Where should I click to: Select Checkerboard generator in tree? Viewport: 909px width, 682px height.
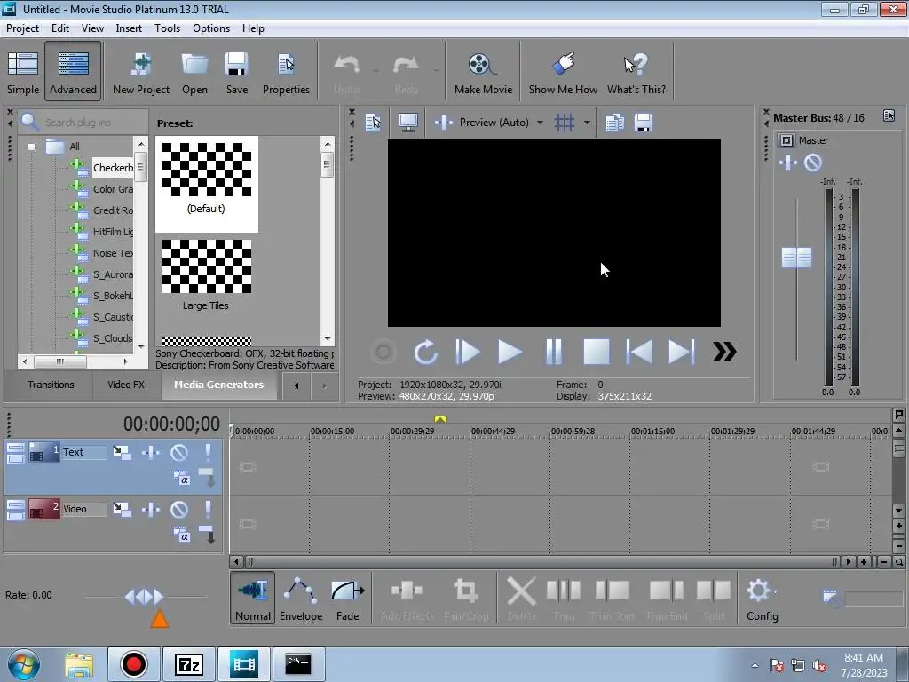113,168
